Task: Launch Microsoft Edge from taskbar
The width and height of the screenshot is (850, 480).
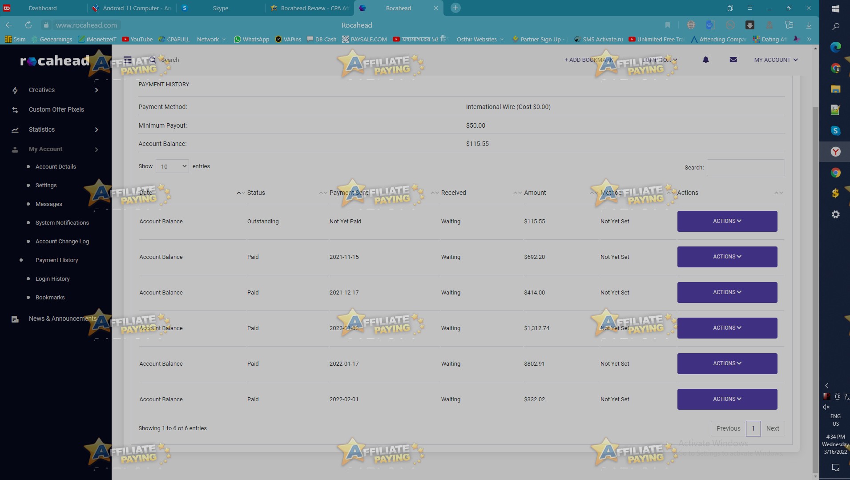Action: [835, 47]
